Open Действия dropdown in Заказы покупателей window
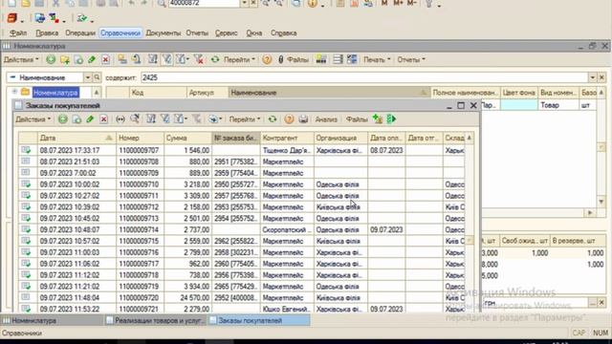 click(x=33, y=119)
